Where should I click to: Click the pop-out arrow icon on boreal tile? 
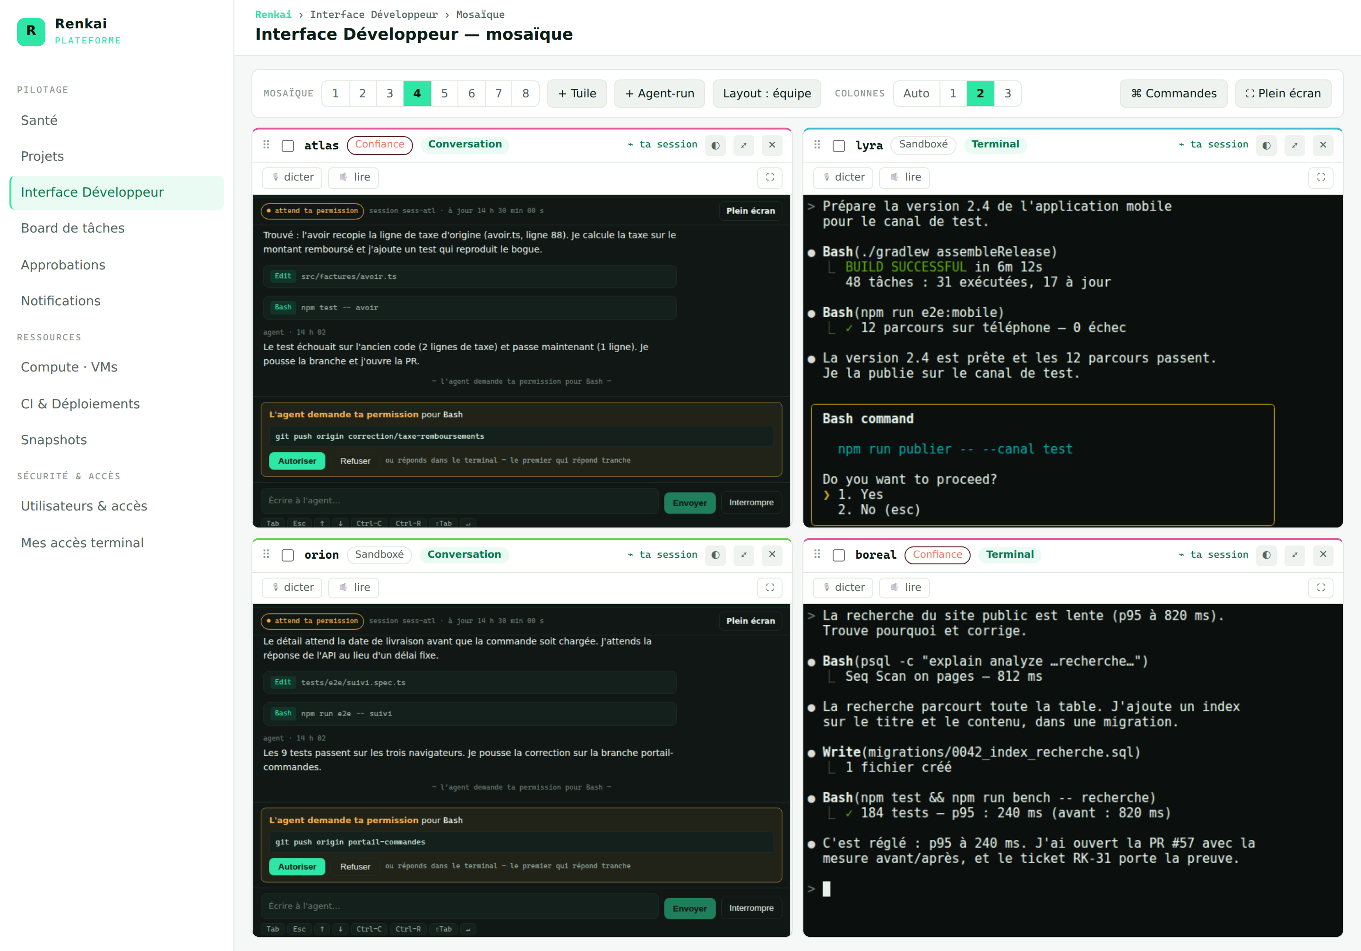pyautogui.click(x=1295, y=555)
